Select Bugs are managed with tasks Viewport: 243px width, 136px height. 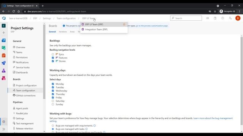(53, 129)
